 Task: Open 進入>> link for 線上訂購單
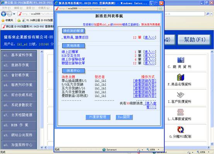pos(150,52)
